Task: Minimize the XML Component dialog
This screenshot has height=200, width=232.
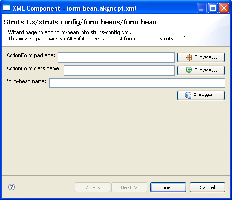Action: pyautogui.click(x=202, y=8)
